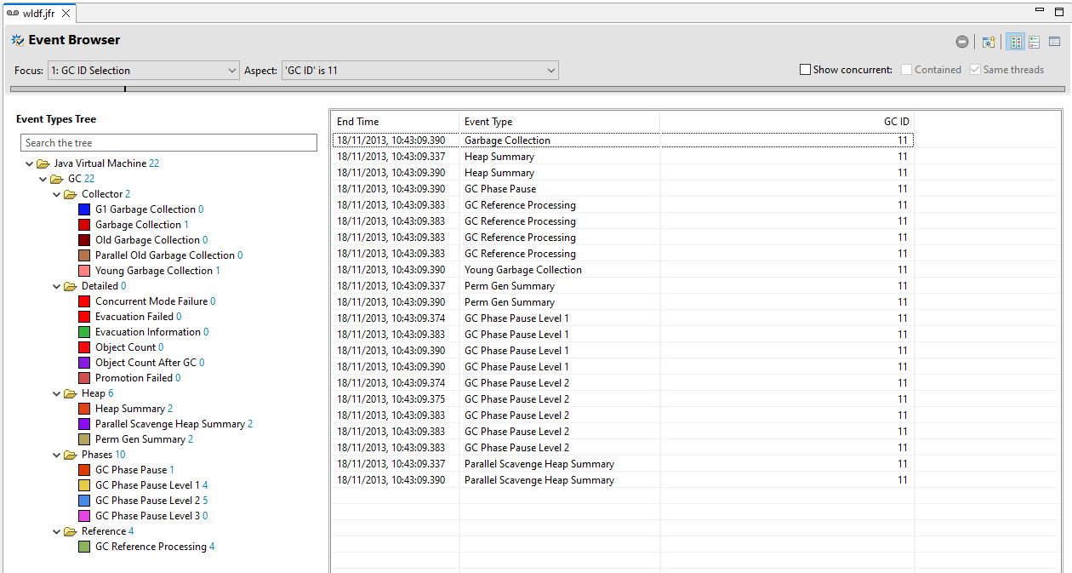Sort by the End Time column header

tap(396, 122)
